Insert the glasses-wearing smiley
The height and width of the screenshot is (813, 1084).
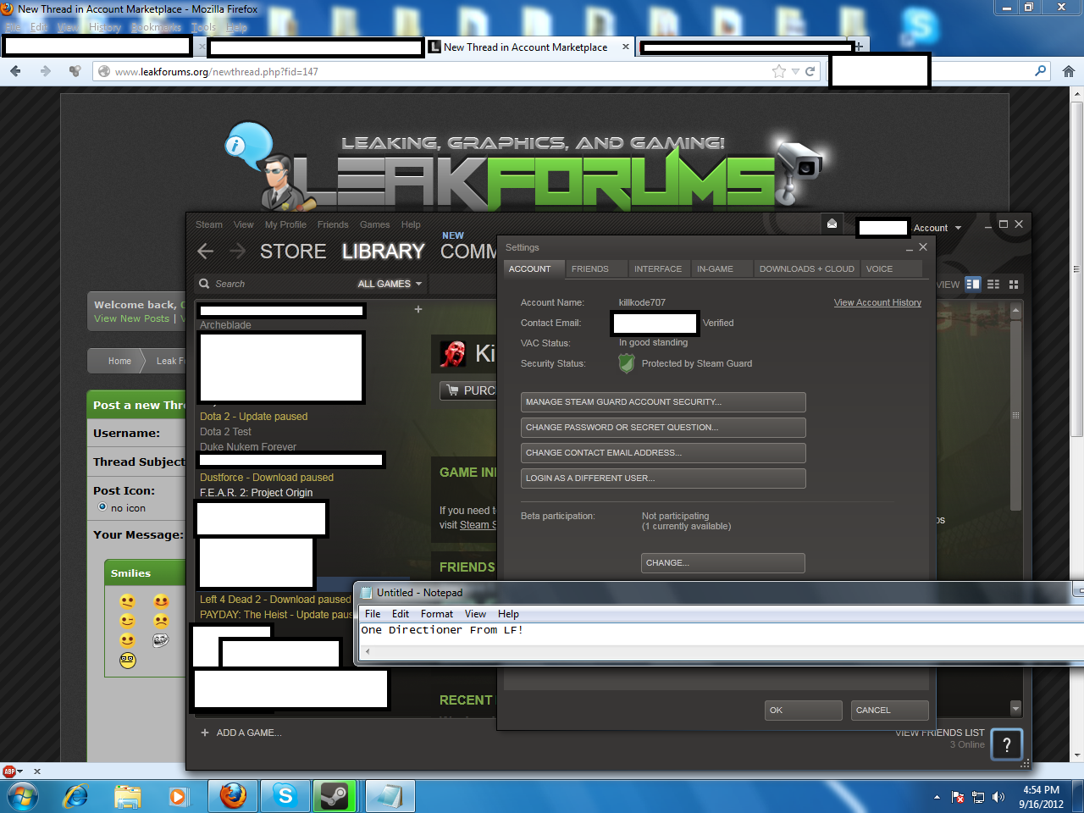(127, 660)
